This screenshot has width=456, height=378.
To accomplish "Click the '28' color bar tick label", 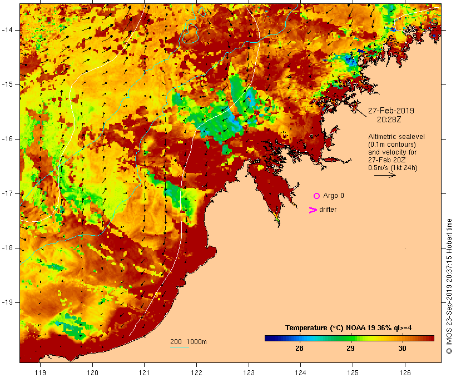I will (x=299, y=349).
